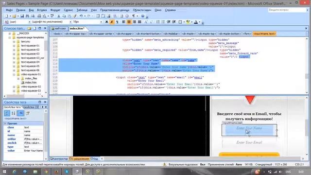Image resolution: width=311 pixels, height=175 pixels.
Task: Collapse the video-squeeze-01 folder
Action: (x=14, y=74)
